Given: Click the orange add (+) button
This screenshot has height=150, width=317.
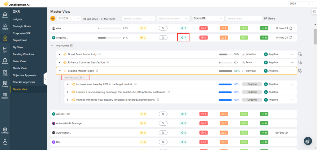Looking at the screenshot, I should point(53,19).
